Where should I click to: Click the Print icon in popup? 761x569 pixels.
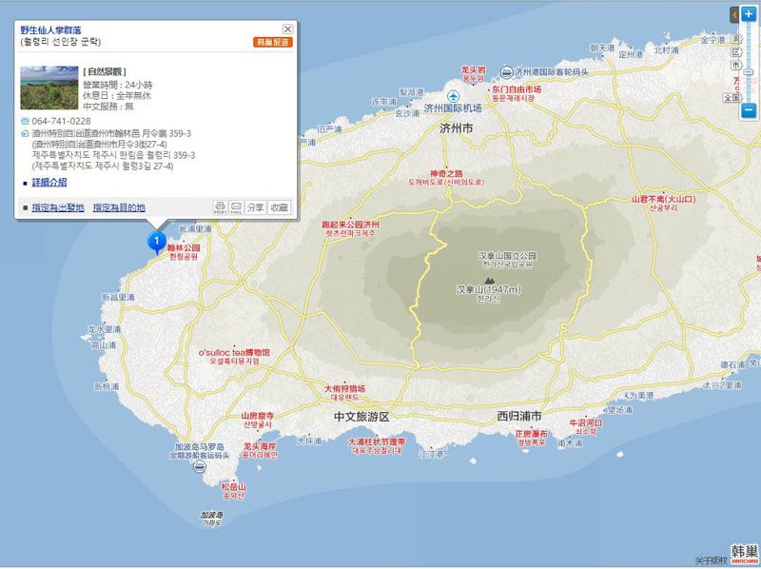[x=221, y=207]
